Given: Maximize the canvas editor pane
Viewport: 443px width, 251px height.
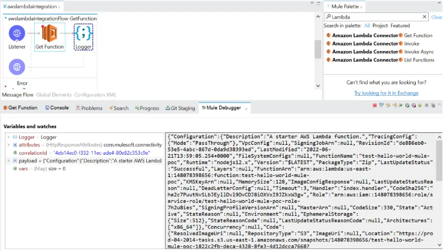Looking at the screenshot, I should [x=318, y=3].
